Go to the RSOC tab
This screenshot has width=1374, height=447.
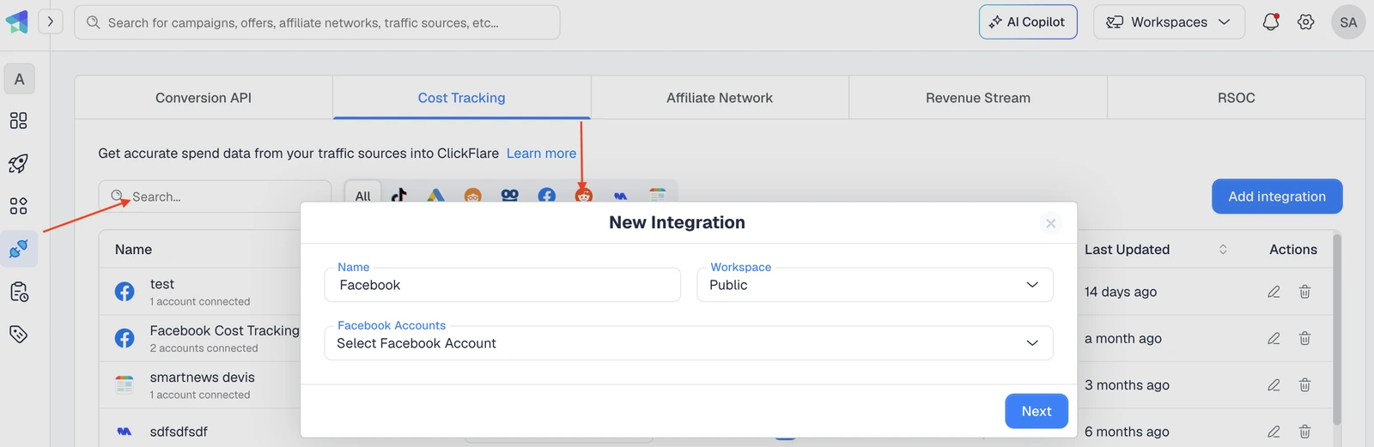[x=1237, y=98]
